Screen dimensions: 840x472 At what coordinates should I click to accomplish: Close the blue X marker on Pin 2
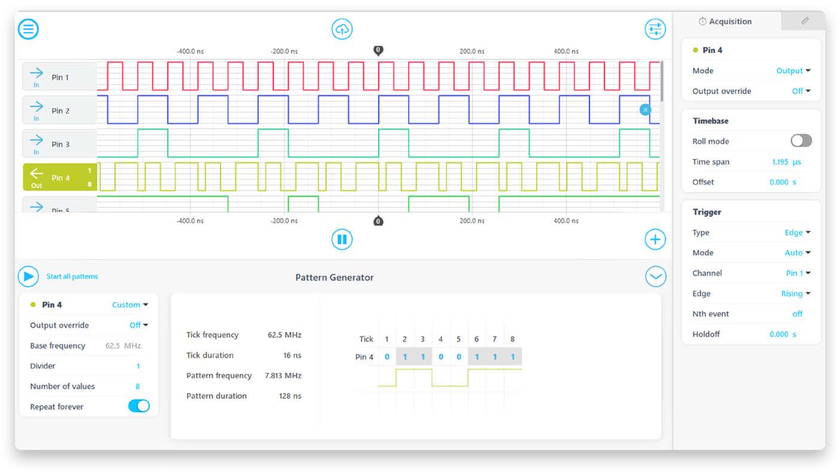645,109
